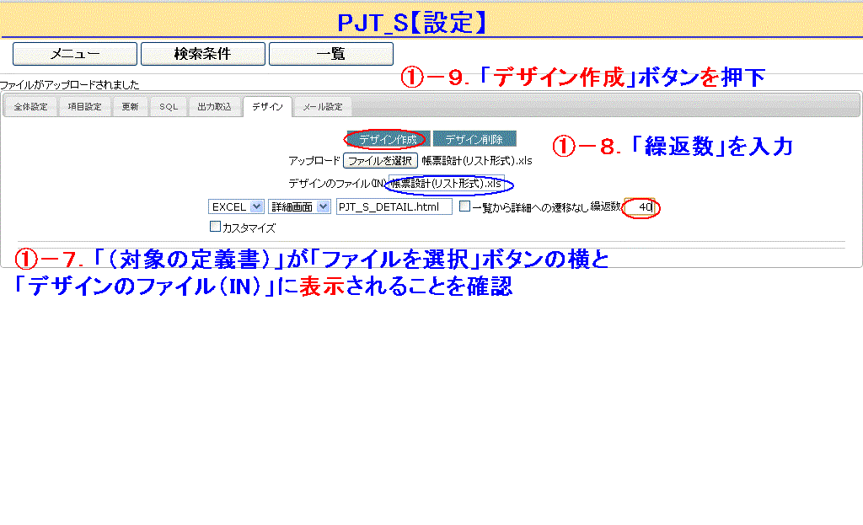Click the デザイン tab

267,108
